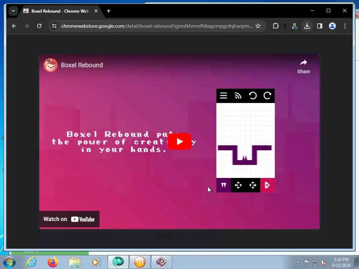Open the Boxel Rebound channel avatar
The height and width of the screenshot is (269, 359).
[x=50, y=65]
